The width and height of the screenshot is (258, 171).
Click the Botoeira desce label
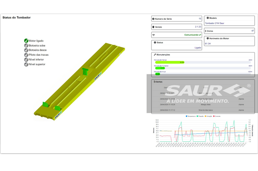pos(38,50)
